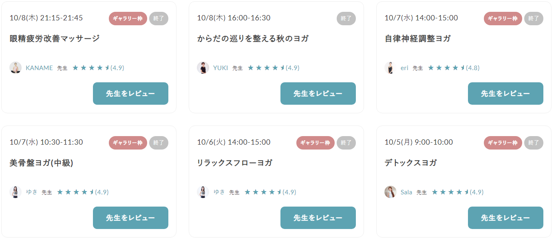Review teacher for 自律神経調整ヨガ lesson
This screenshot has height=240, width=556.
[505, 93]
